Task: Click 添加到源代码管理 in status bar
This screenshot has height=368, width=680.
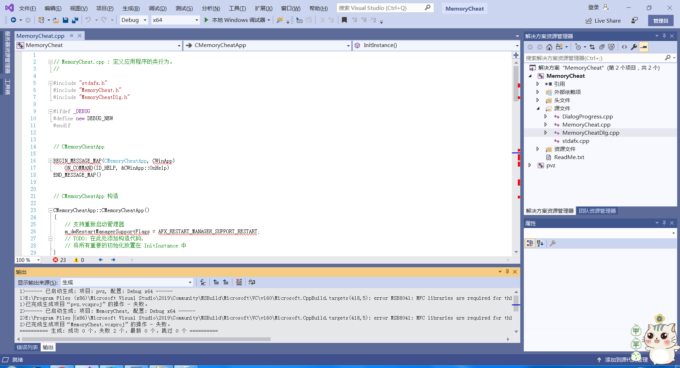Action: tap(622, 360)
